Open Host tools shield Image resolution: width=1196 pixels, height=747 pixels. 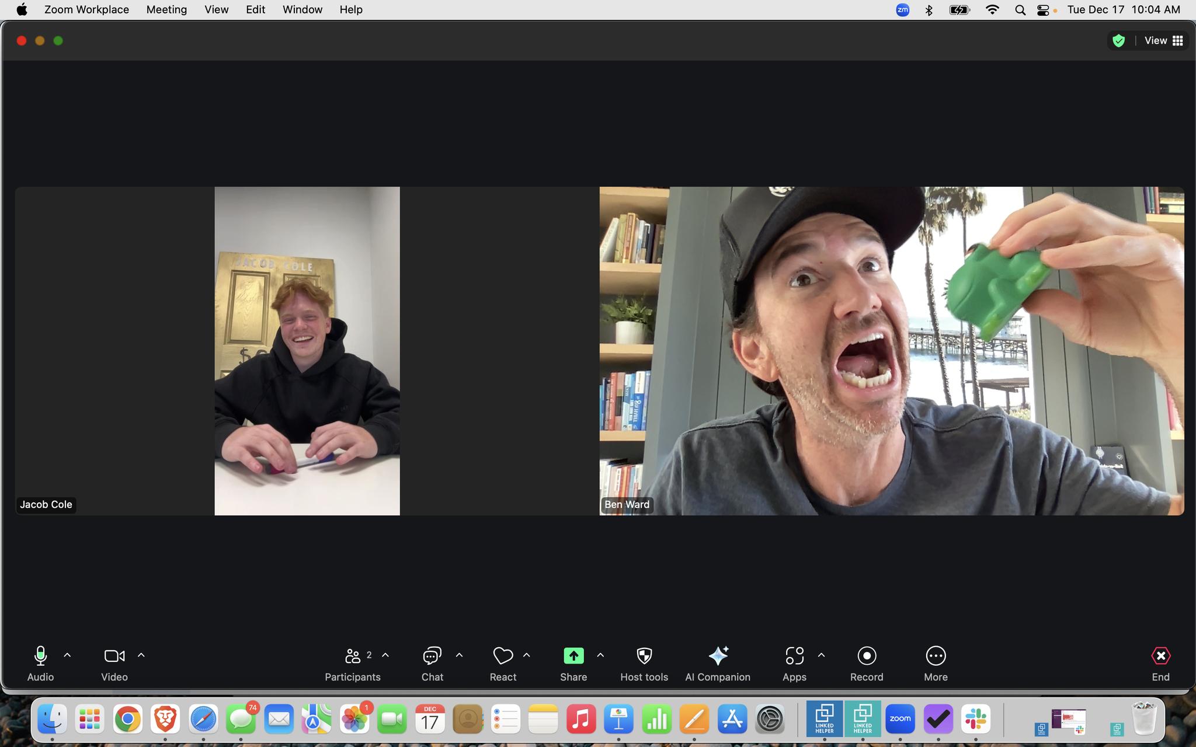pos(644,664)
